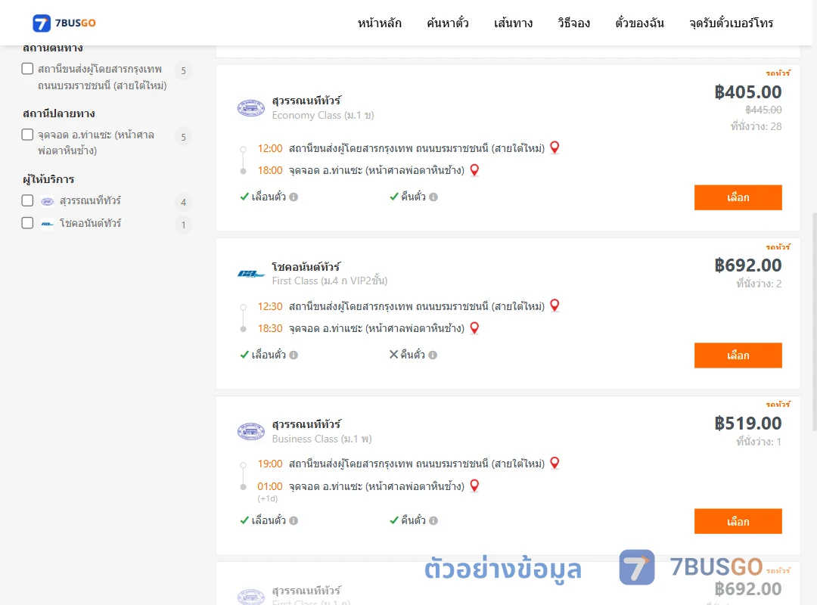Click the struck-through ฿445.00 original price

pyautogui.click(x=763, y=110)
